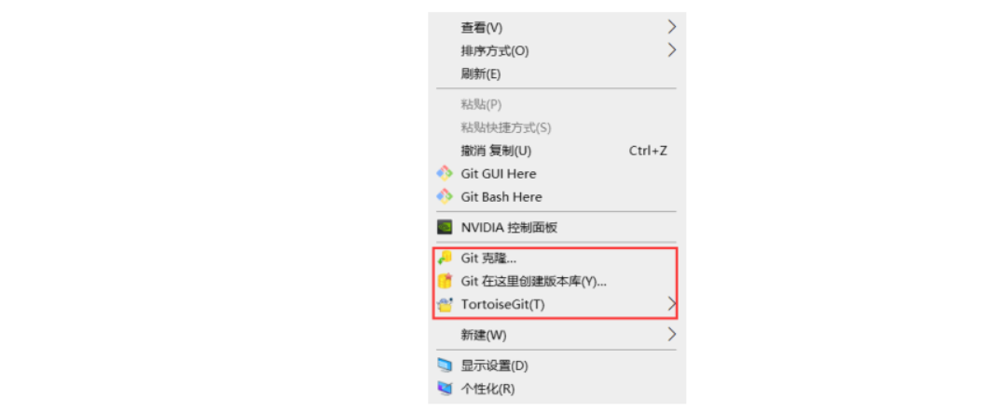
Task: Choose 撤消 复制(U) menu entry
Action: (x=556, y=151)
